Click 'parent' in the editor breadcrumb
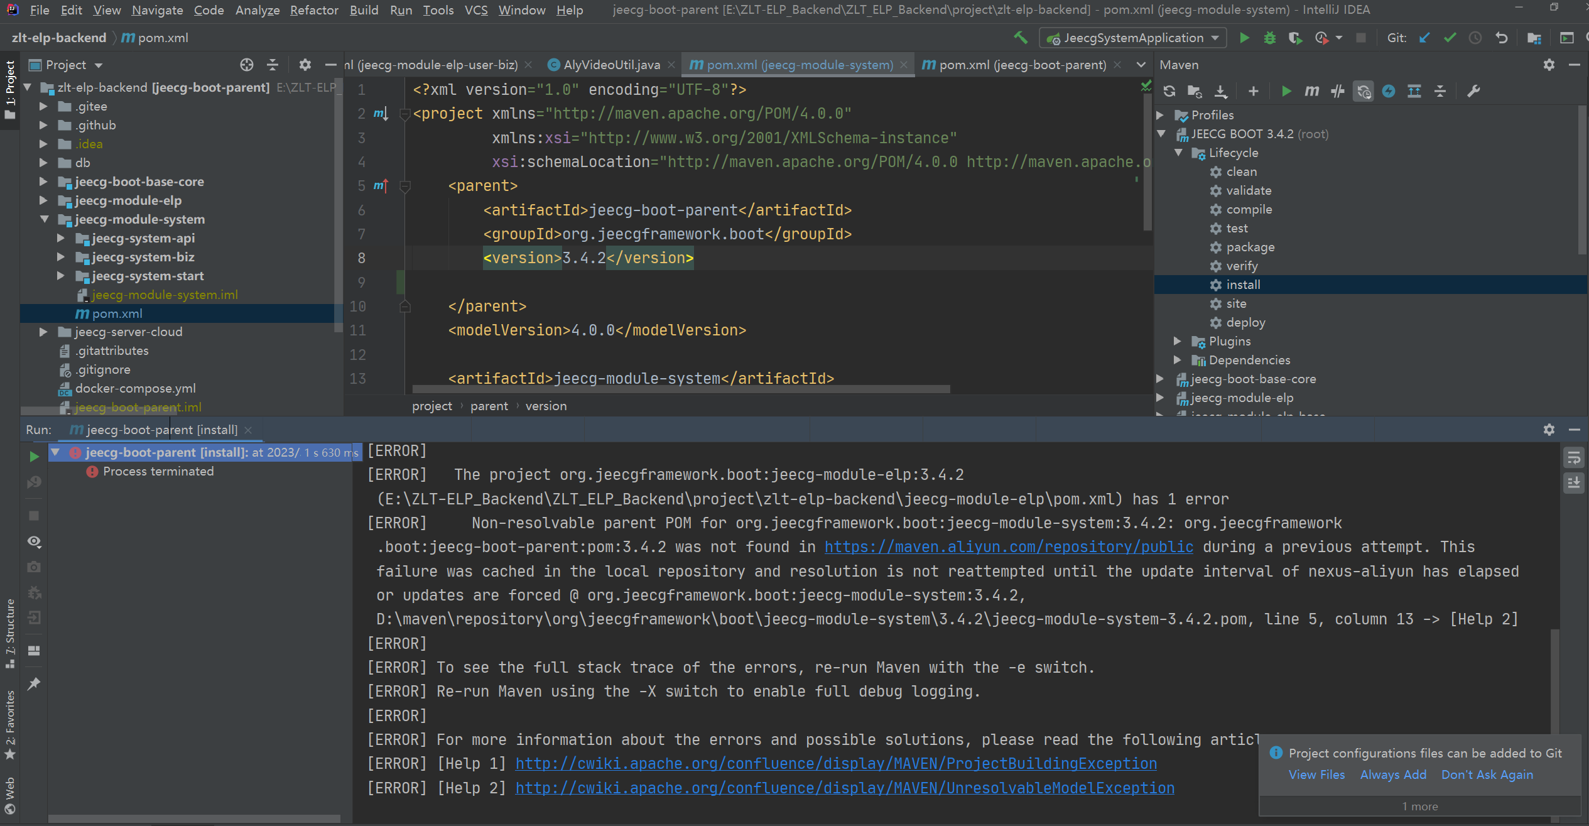The width and height of the screenshot is (1589, 826). (489, 406)
